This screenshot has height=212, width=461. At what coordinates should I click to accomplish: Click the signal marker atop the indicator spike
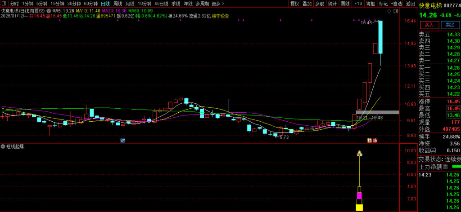[359, 154]
